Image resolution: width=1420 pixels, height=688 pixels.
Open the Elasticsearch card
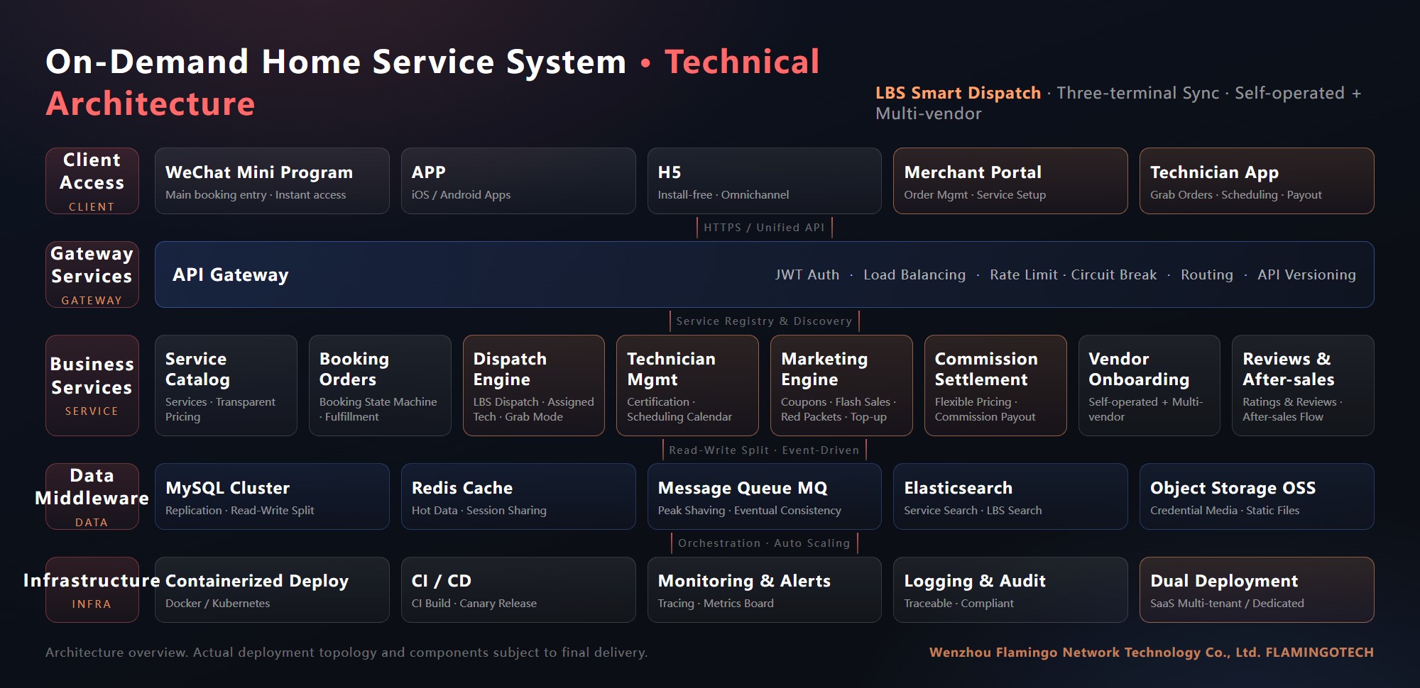(1010, 496)
